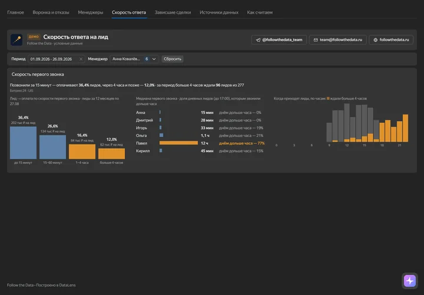Expand manager list with chevron arrow

154,59
